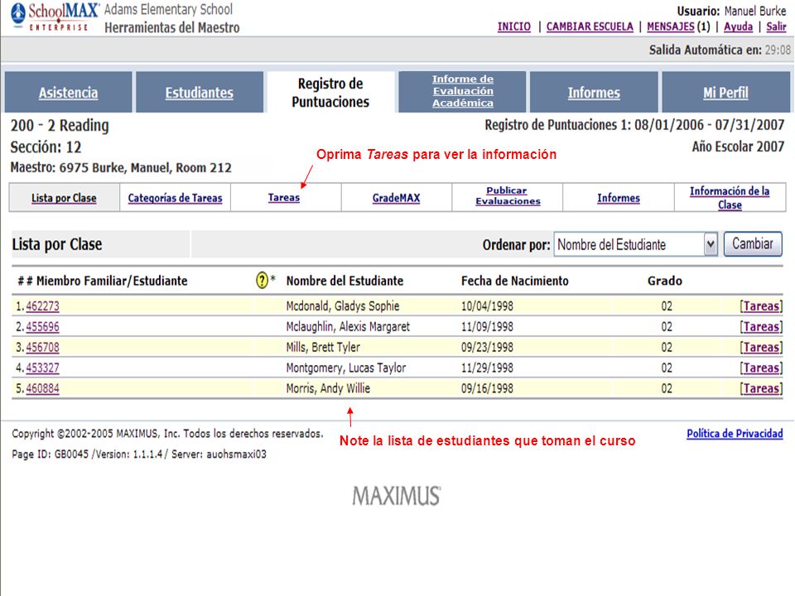Screen dimensions: 795x596
Task: Open student ID 455696 link
Action: coord(42,327)
